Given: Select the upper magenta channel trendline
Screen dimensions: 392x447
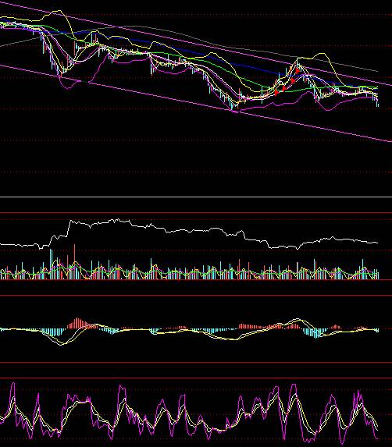Looking at the screenshot, I should 196,44.
